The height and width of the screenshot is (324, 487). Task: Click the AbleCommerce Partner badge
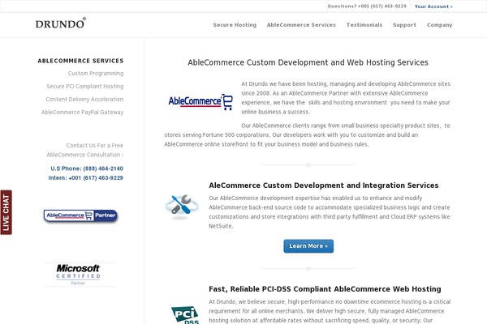pyautogui.click(x=80, y=215)
